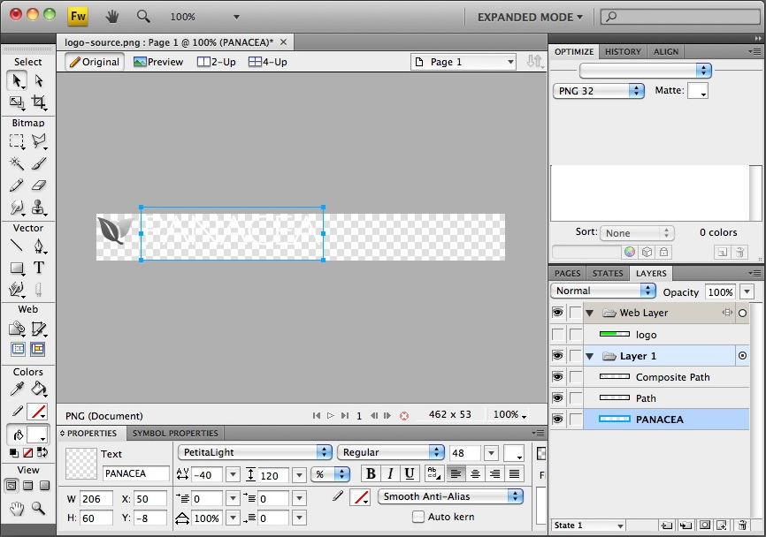
Task: Select the Text tool in Vector section
Action: 39,268
